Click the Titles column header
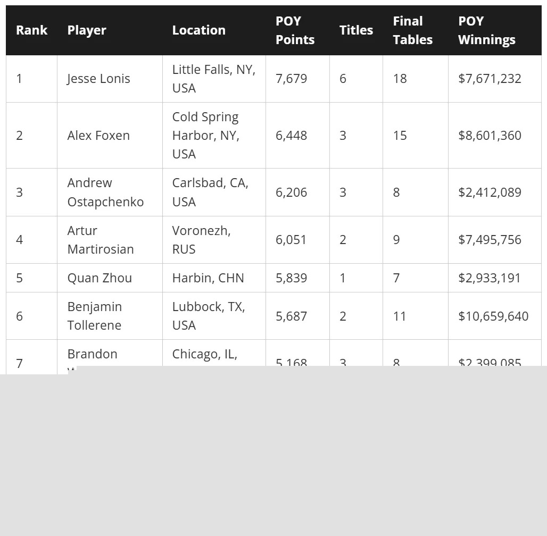The width and height of the screenshot is (547, 536). tap(356, 30)
